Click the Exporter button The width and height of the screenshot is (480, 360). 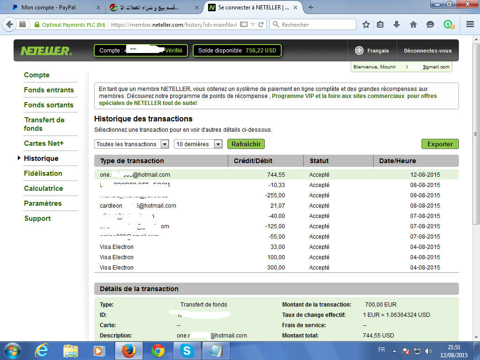pos(440,144)
